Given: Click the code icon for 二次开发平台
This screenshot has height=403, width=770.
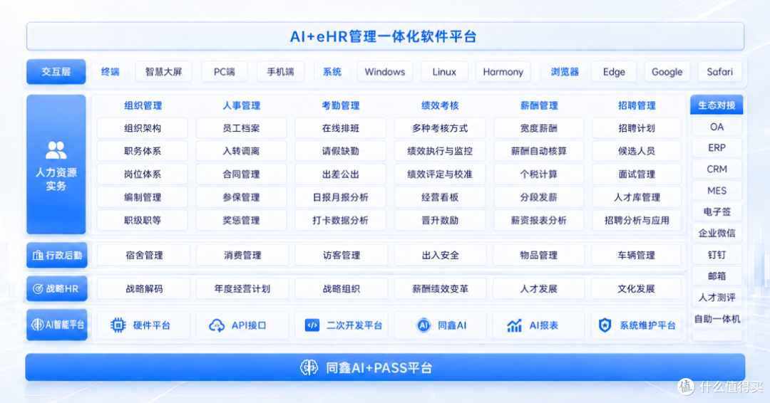Looking at the screenshot, I should (x=312, y=325).
